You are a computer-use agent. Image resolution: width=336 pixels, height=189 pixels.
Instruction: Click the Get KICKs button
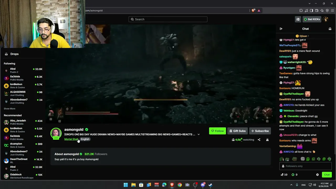tap(312, 19)
